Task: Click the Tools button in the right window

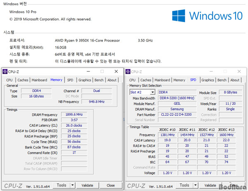Action: [x=184, y=186]
